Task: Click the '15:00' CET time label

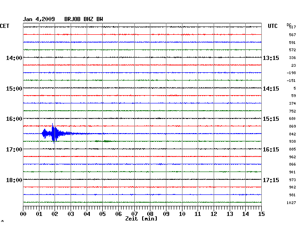Action: click(x=14, y=89)
